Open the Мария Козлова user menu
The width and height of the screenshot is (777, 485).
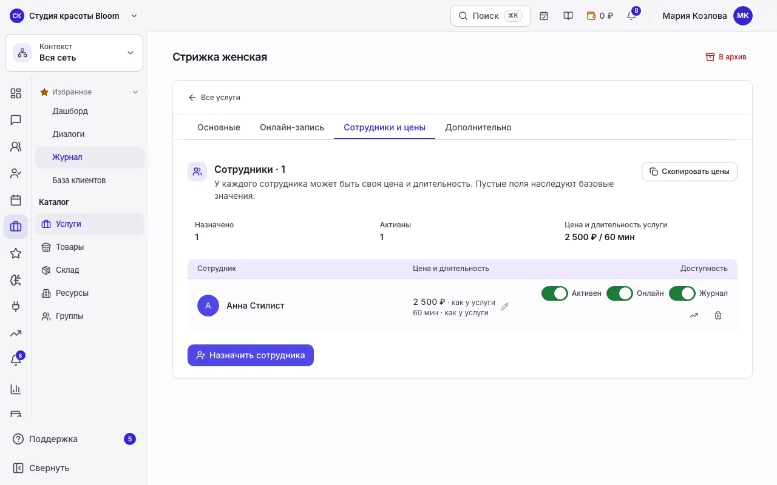pos(707,16)
